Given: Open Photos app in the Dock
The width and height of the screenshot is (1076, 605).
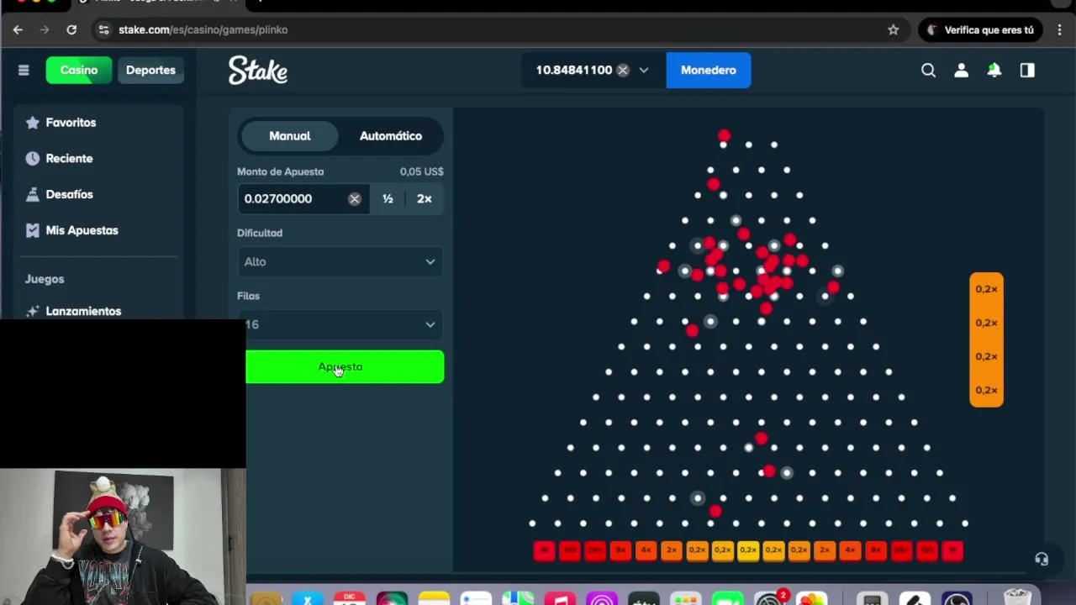Looking at the screenshot, I should click(812, 600).
